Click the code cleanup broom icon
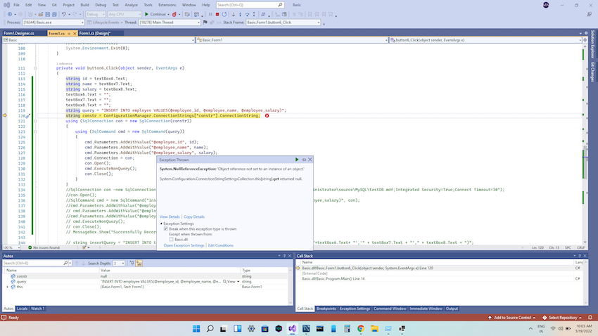This screenshot has height=336, width=598. (x=84, y=247)
